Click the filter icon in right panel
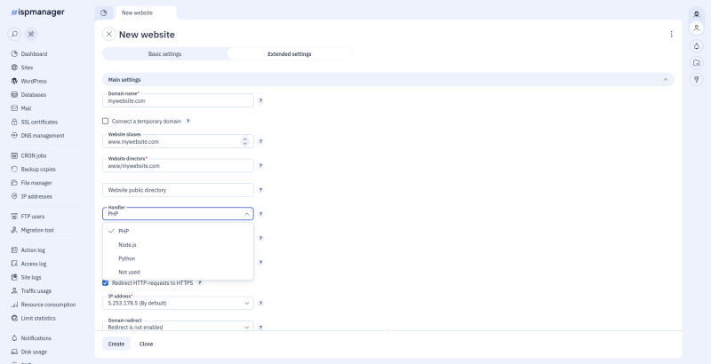Image resolution: width=711 pixels, height=364 pixels. (x=697, y=80)
